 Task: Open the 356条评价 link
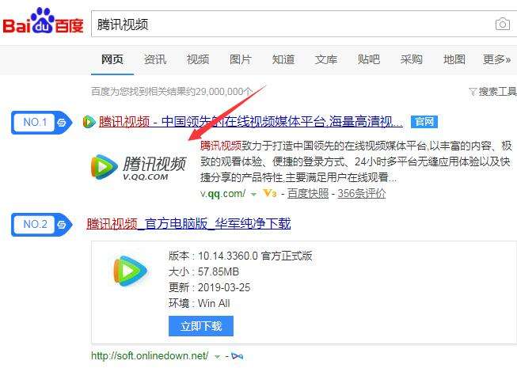[362, 193]
